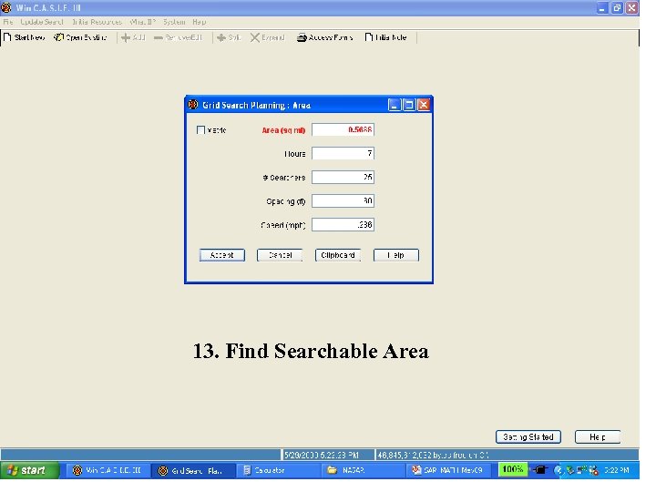
Task: Click the # Searchers input field
Action: pyautogui.click(x=343, y=178)
